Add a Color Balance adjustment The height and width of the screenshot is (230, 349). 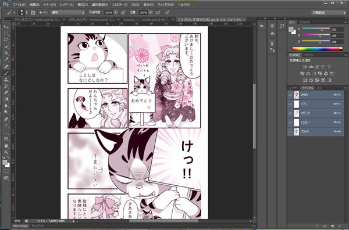tap(308, 73)
